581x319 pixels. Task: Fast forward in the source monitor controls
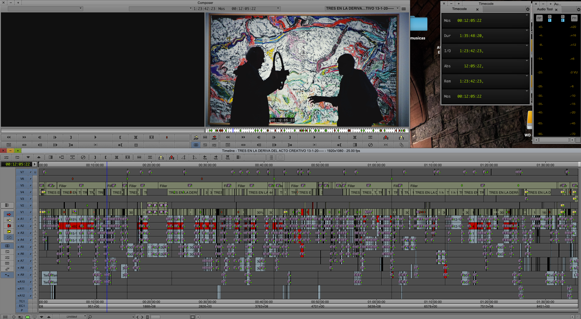24,137
